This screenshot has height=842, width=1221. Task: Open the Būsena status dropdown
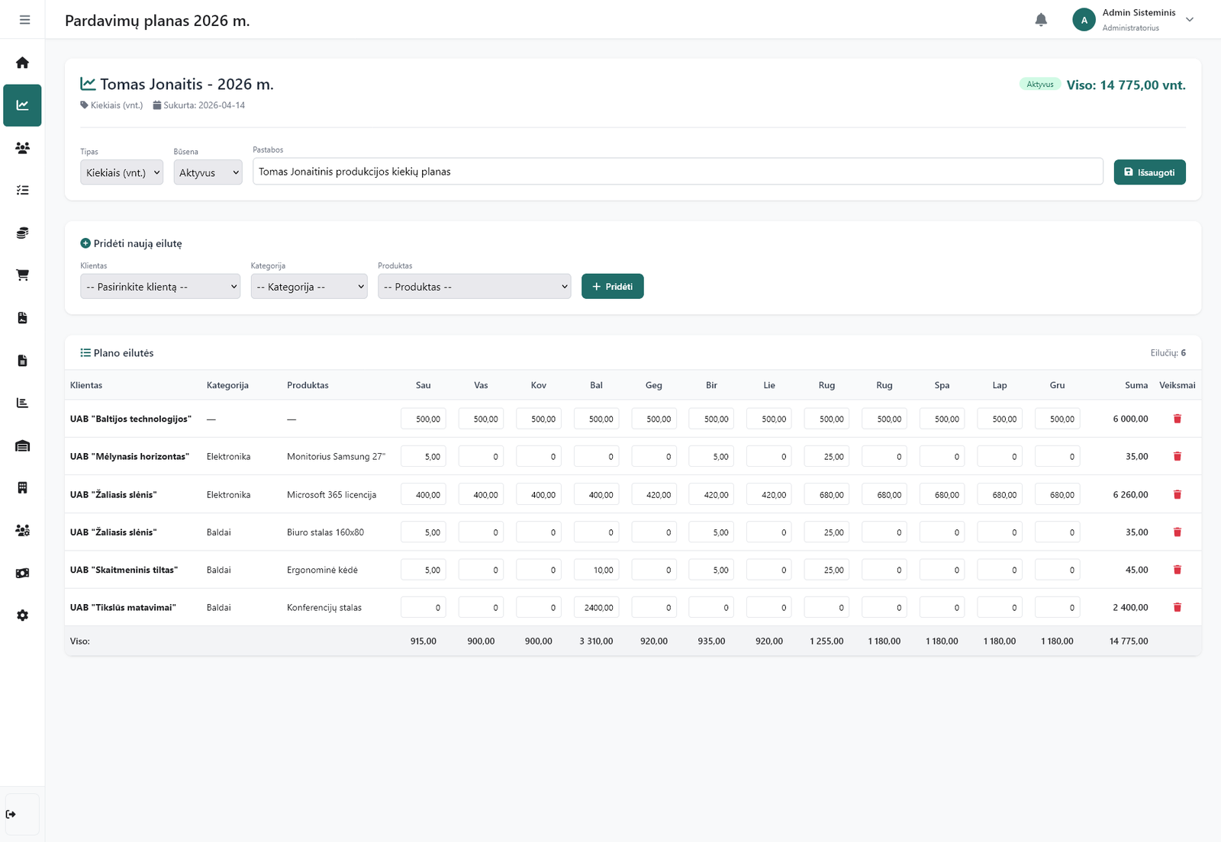coord(208,172)
